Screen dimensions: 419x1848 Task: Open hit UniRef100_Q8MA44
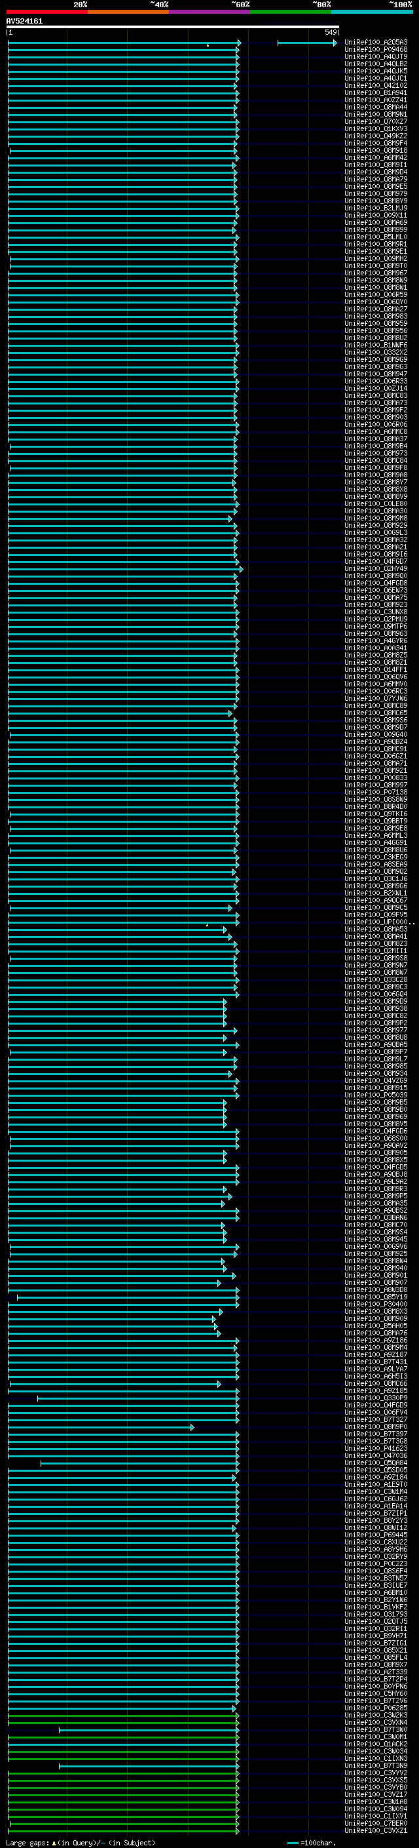point(375,108)
